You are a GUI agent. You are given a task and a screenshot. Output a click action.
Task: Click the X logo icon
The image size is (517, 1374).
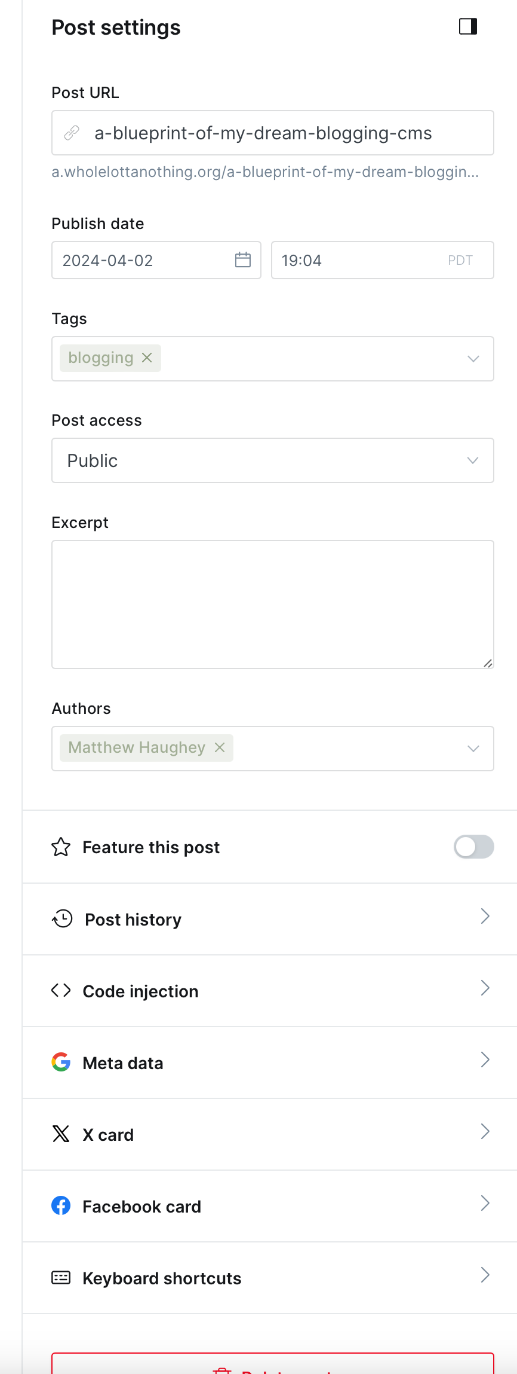61,1134
